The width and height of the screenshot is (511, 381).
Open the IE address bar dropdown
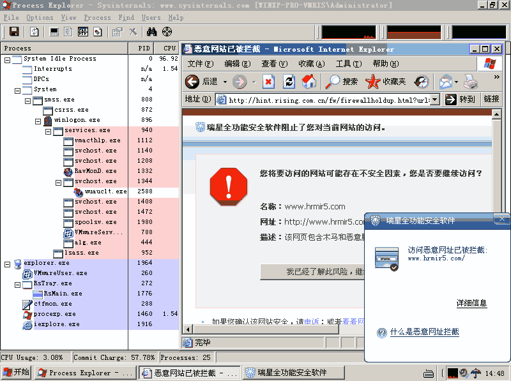pyautogui.click(x=434, y=100)
